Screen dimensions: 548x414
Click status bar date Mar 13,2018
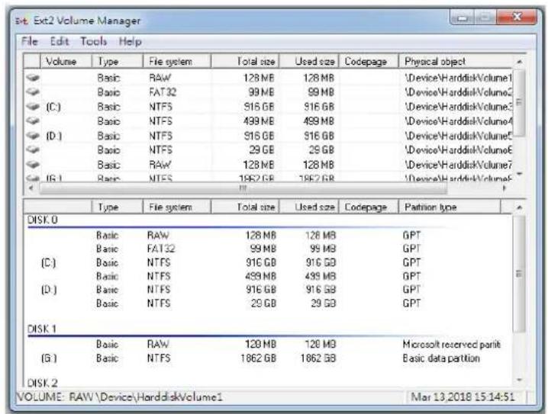[x=463, y=397]
